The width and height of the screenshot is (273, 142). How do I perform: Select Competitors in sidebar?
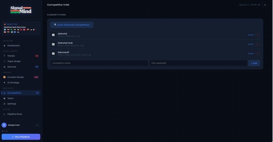(21, 93)
